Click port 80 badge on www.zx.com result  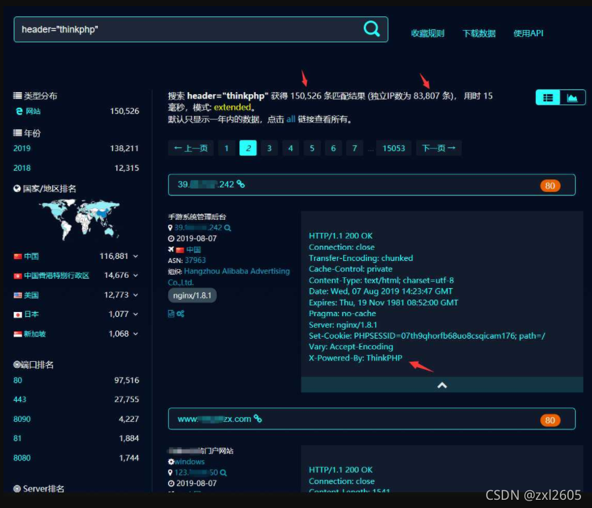click(x=550, y=420)
